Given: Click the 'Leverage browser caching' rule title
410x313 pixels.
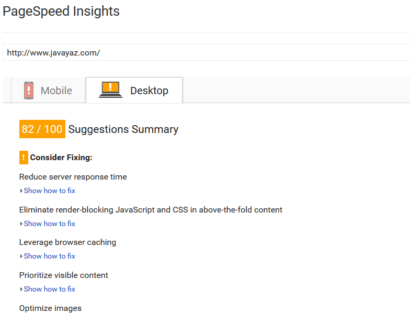Looking at the screenshot, I should pos(67,242).
